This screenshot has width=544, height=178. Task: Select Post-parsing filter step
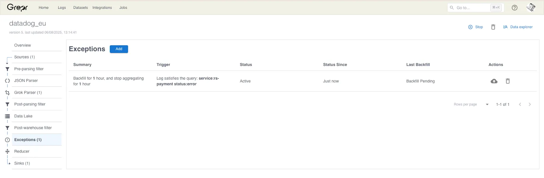[37, 104]
